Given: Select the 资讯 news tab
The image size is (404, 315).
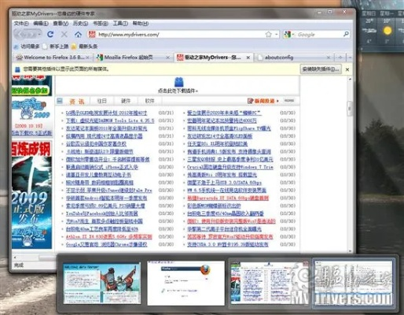Looking at the screenshot, I should coord(77,101).
